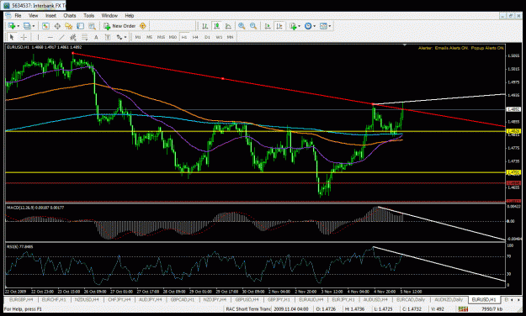Switch to W1 timeframe

[x=219, y=37]
